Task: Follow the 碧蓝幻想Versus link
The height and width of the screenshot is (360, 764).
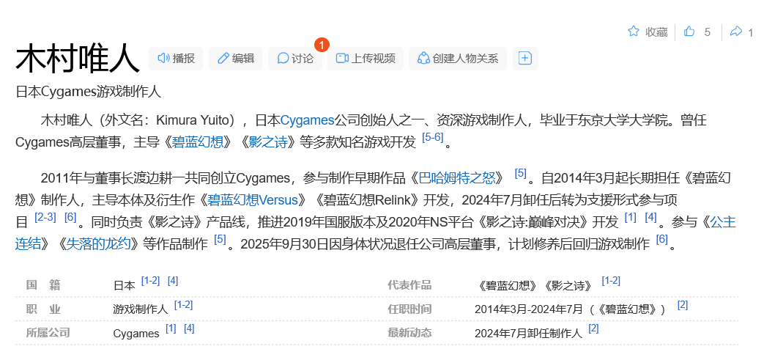Action: click(253, 200)
